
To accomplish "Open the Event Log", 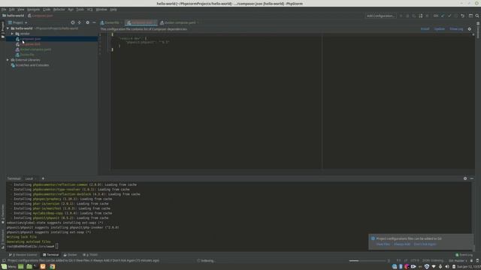I will (x=464, y=255).
